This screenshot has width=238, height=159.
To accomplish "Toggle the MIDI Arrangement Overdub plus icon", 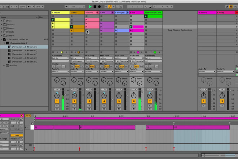I will pos(106,7).
